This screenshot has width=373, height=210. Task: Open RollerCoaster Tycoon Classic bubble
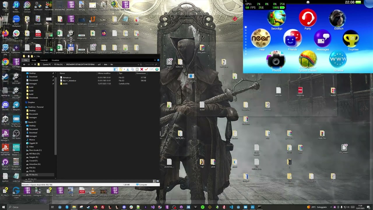click(x=308, y=59)
